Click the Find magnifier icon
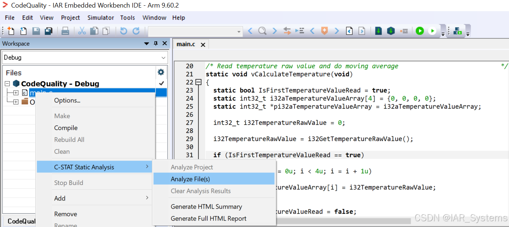This screenshot has width=509, height=227. [262, 31]
